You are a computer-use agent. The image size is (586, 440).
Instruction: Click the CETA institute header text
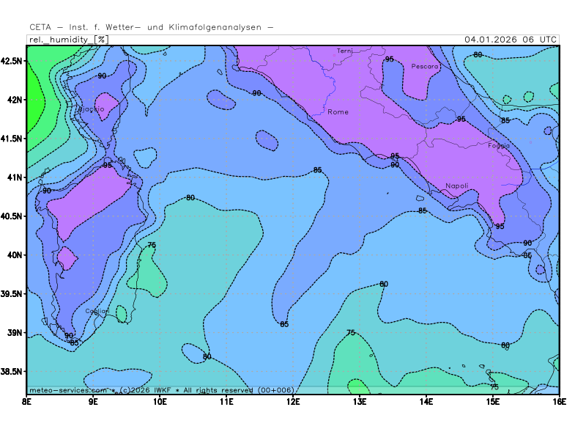tap(152, 27)
